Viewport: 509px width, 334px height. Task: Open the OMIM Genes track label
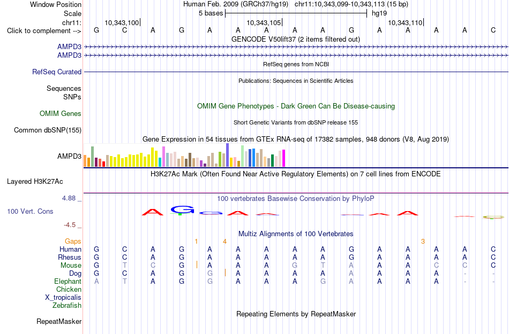pos(61,114)
